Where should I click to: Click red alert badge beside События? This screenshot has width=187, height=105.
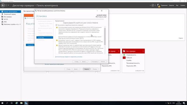tap(124, 58)
